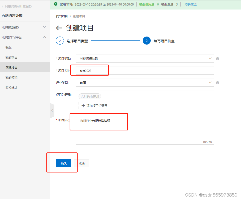Click the help icon beside 行业类型 dropdown

[217, 82]
